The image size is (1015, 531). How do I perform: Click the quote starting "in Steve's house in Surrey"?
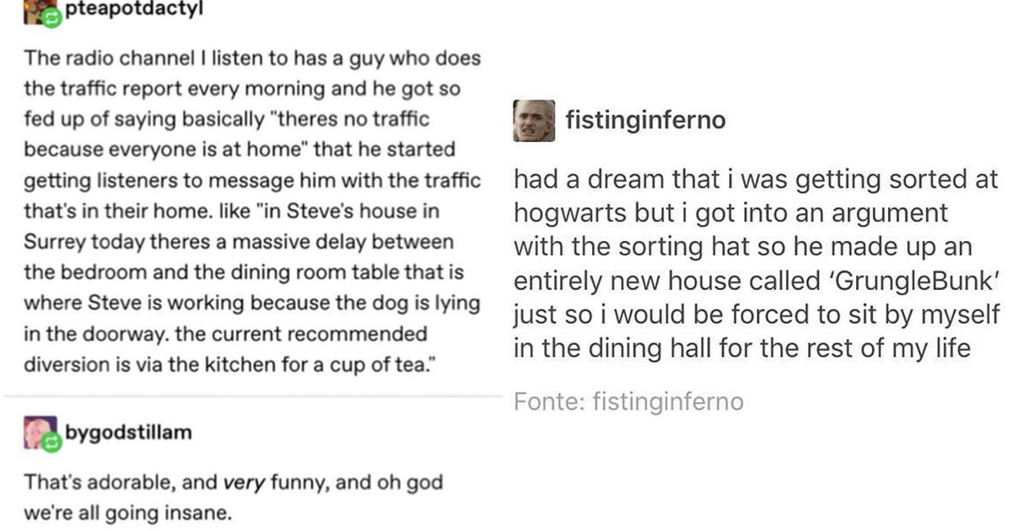252,287
